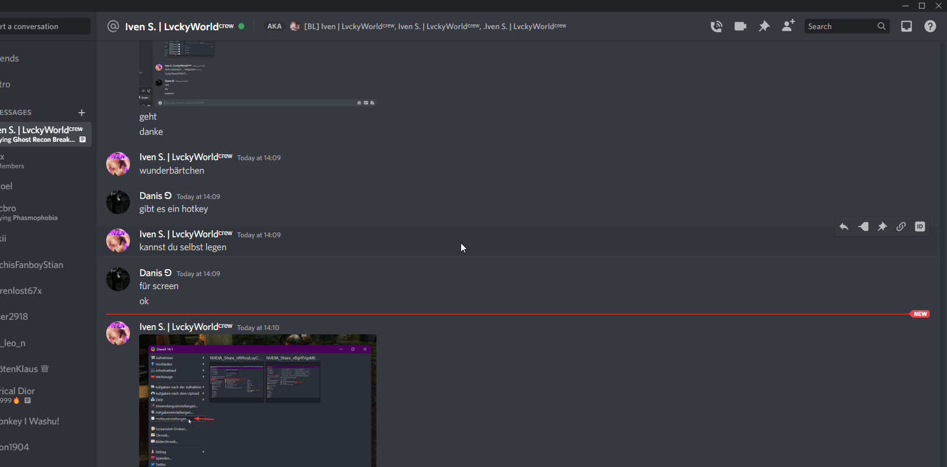Copy message link from hover toolbar
Image resolution: width=947 pixels, height=467 pixels.
(x=901, y=227)
